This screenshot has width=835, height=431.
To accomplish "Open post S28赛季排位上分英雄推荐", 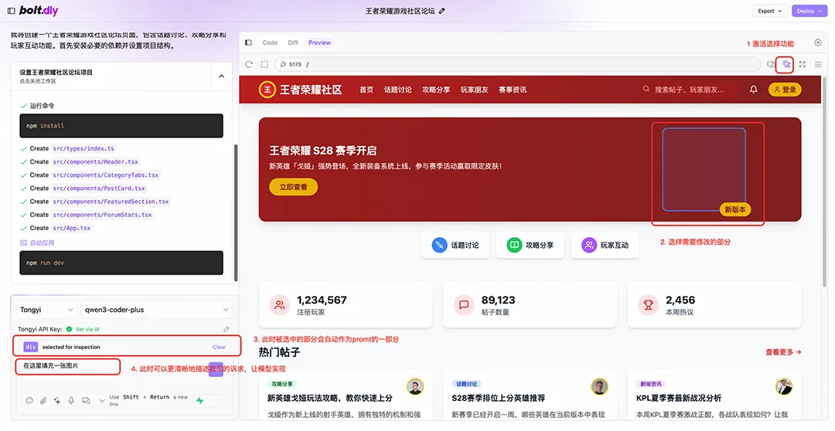I will click(499, 398).
